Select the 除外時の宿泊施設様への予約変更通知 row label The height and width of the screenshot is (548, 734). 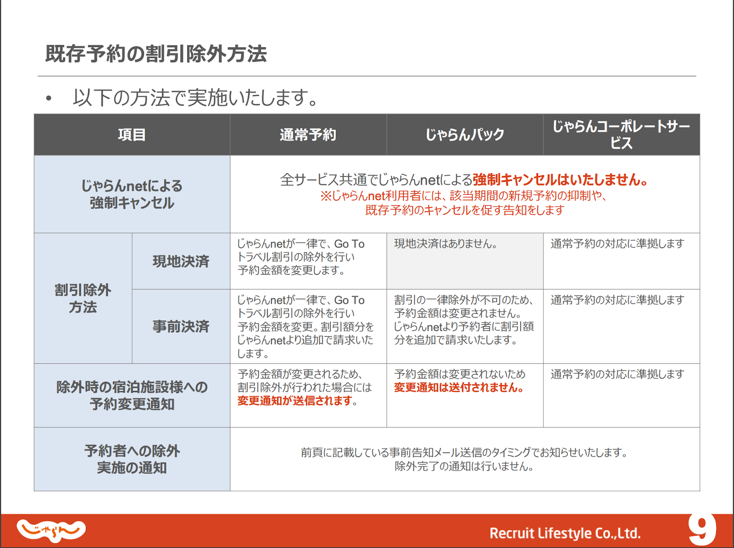(x=132, y=395)
